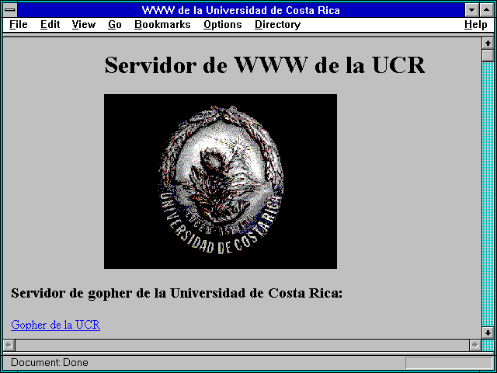Viewport: 497px width, 373px height.
Task: Open the Bookmarks menu
Action: pos(162,25)
